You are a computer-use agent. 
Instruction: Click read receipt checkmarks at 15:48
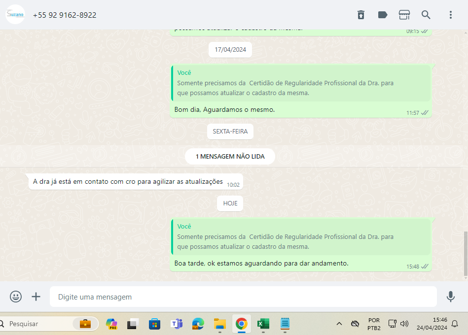pos(425,267)
